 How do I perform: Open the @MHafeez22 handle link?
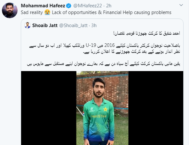tap(88, 6)
